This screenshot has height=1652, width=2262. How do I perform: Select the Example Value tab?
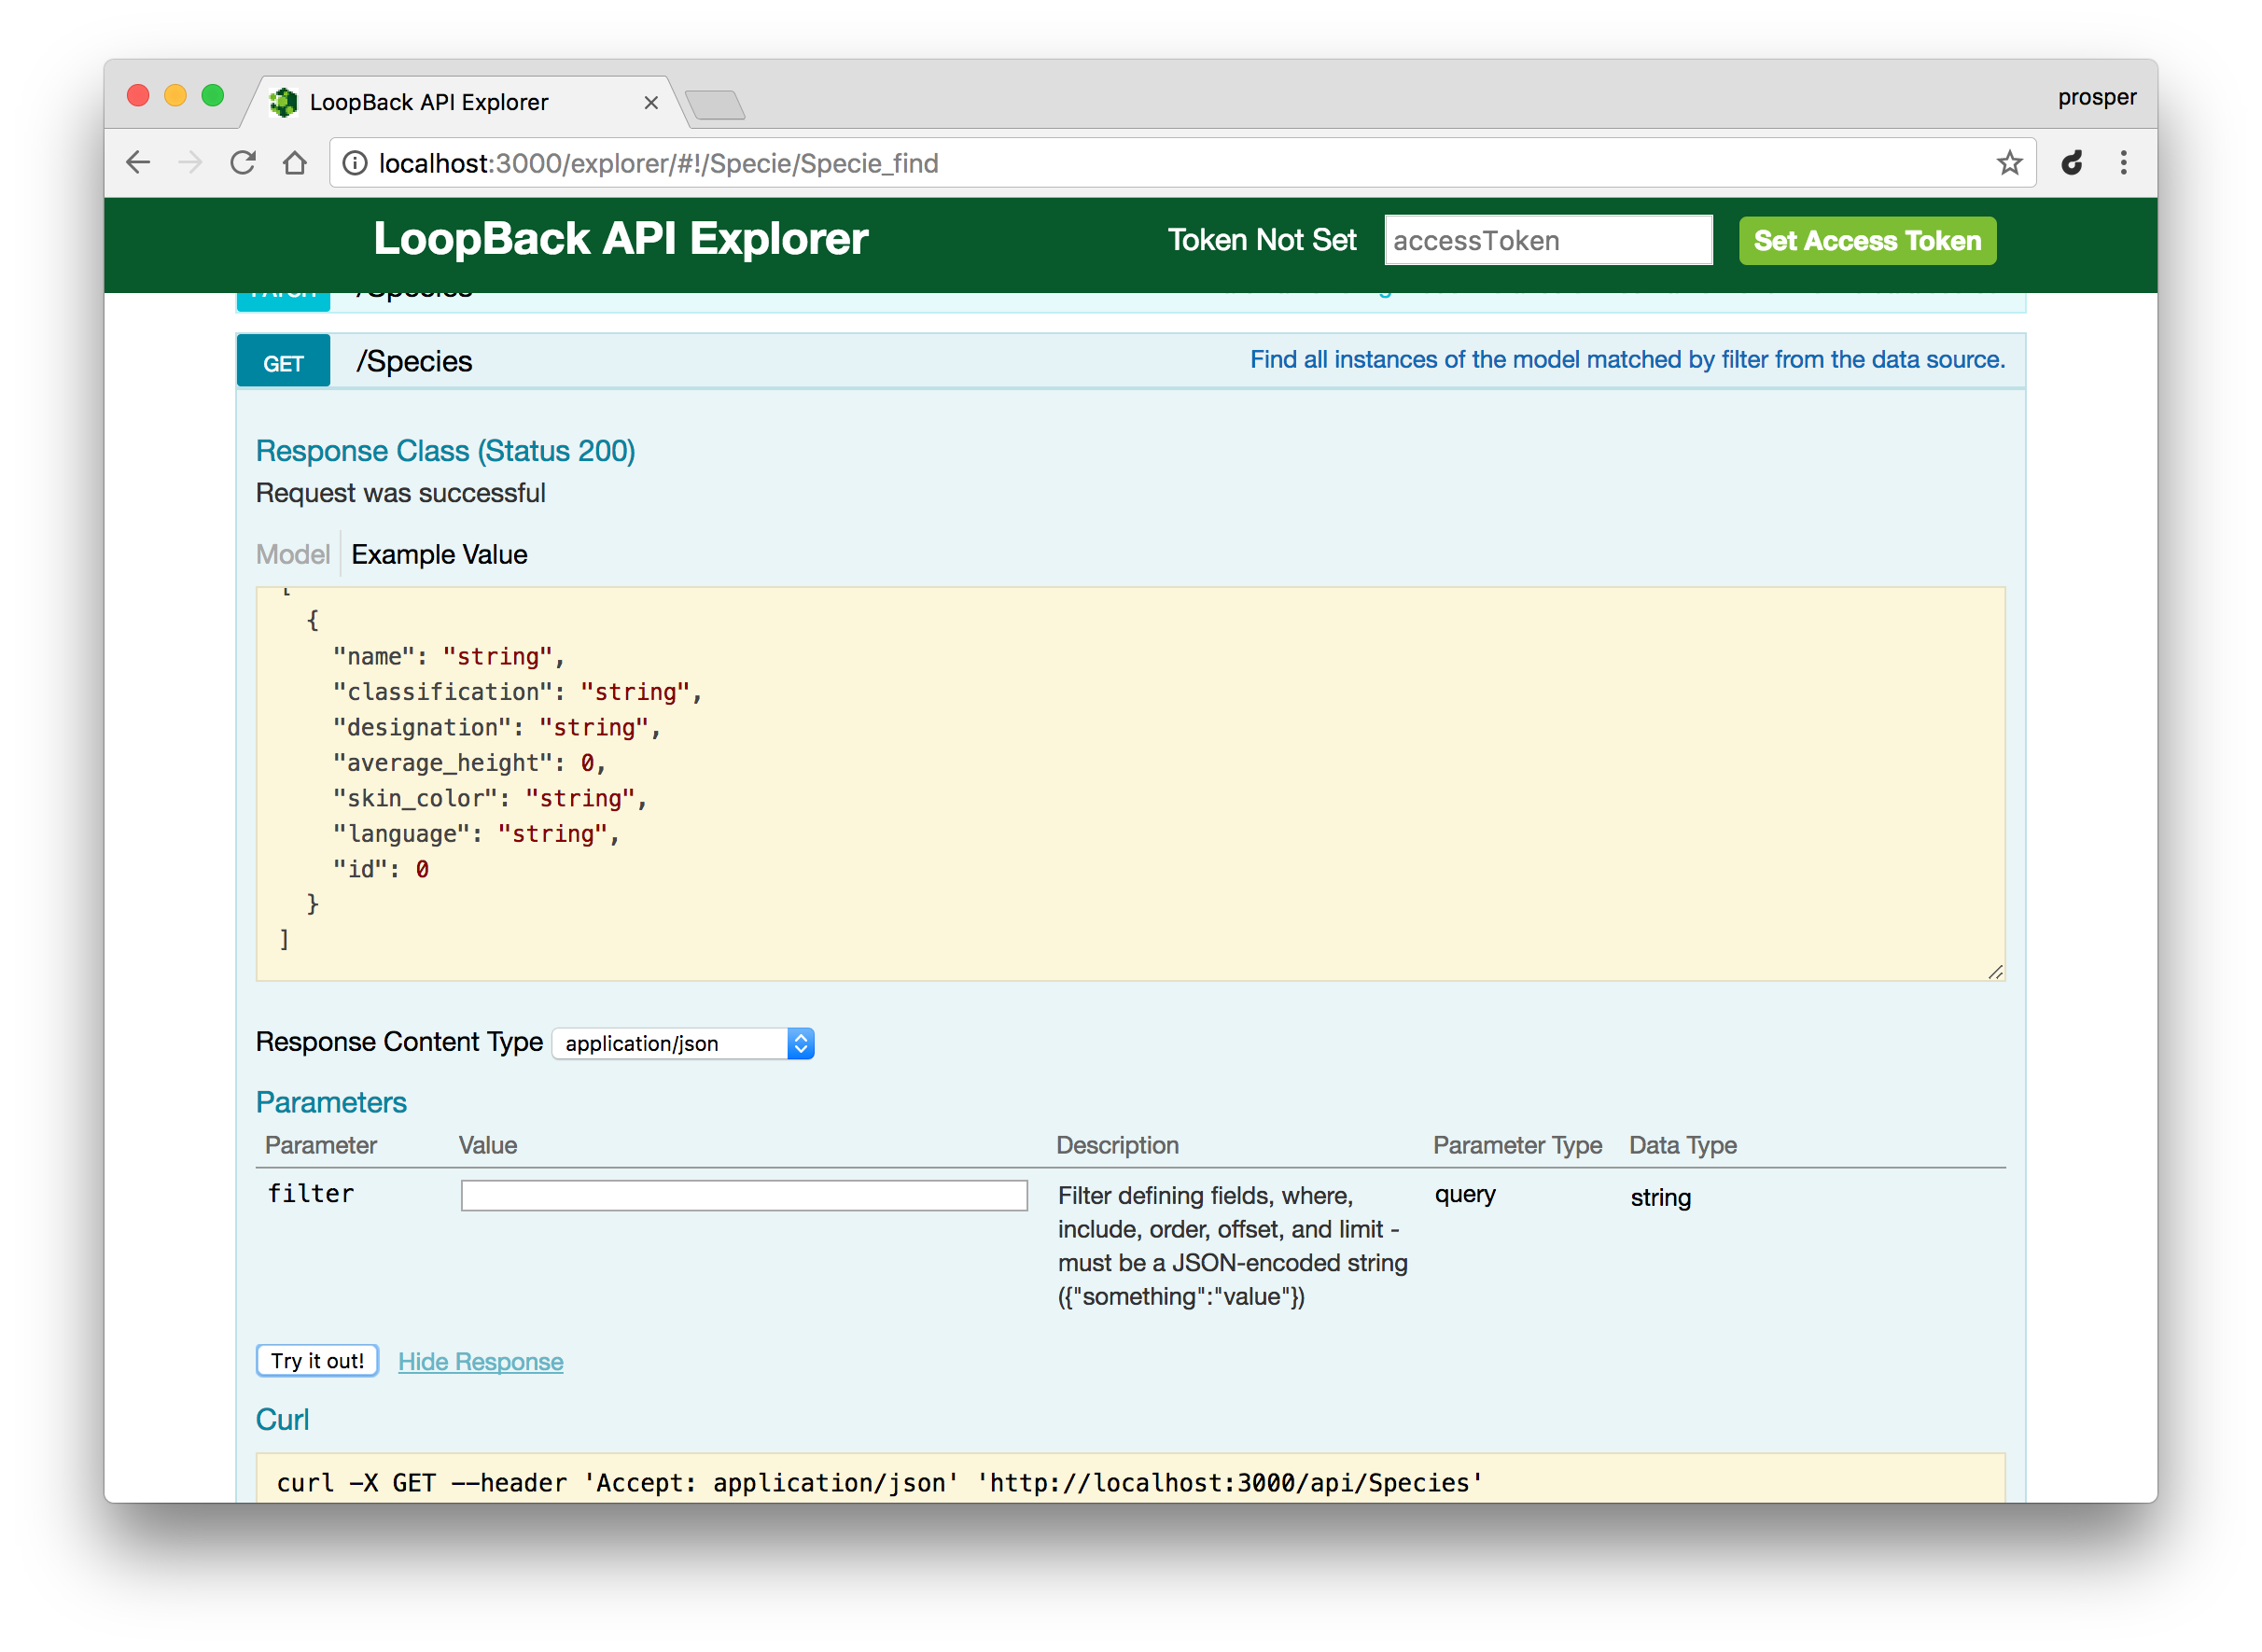coord(439,554)
